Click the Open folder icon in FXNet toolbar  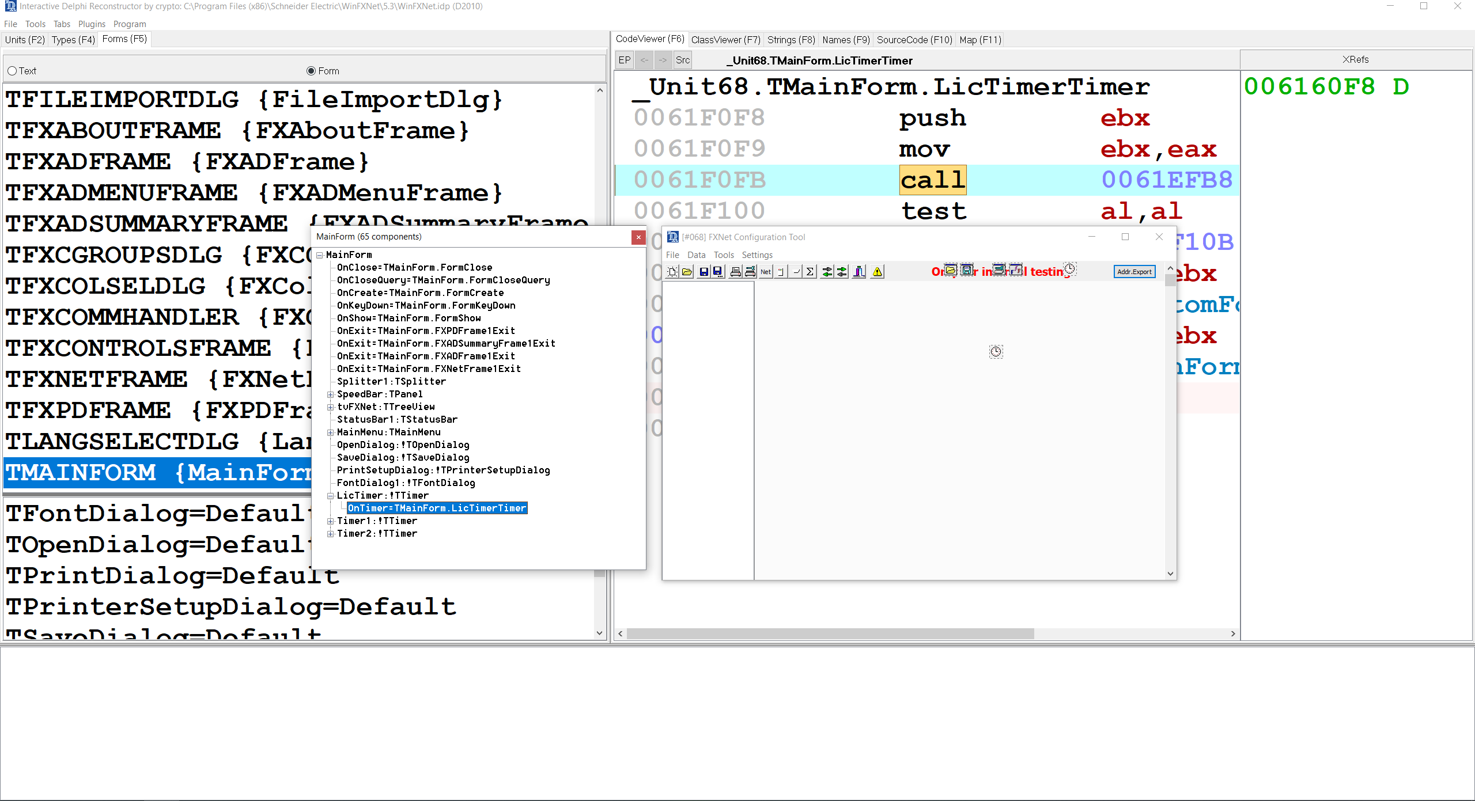[687, 272]
